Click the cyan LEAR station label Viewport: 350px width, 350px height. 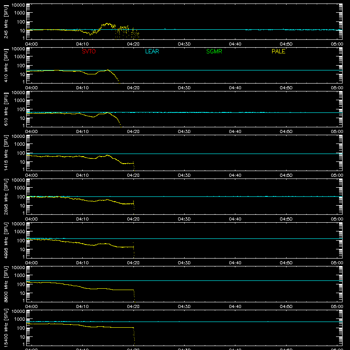tap(152, 51)
